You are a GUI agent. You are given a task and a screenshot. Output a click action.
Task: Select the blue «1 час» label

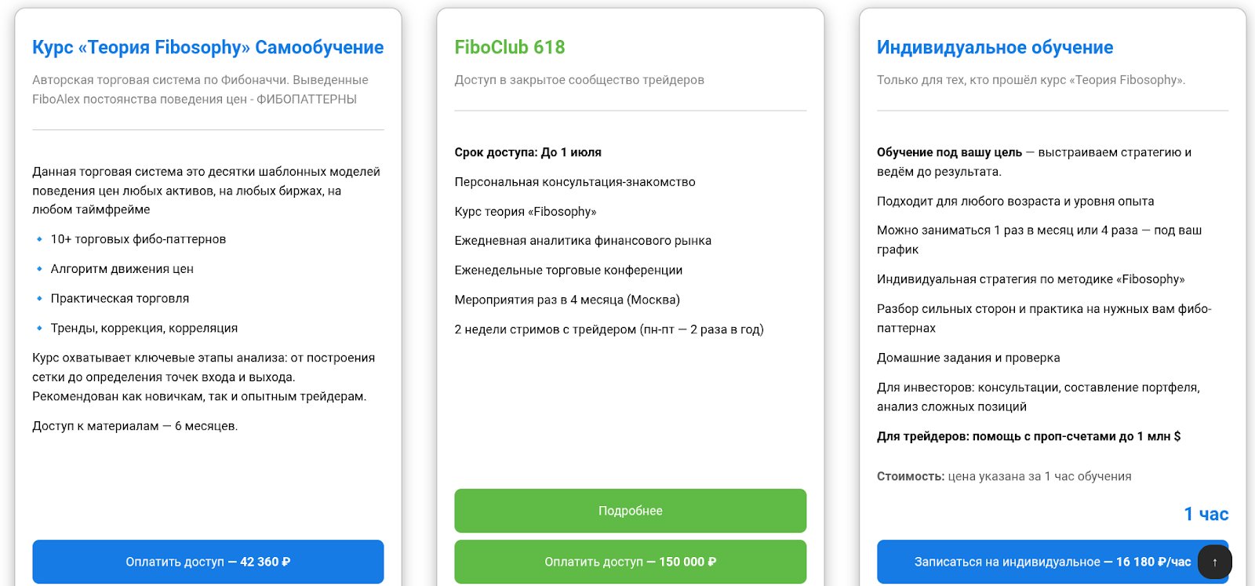1207,514
